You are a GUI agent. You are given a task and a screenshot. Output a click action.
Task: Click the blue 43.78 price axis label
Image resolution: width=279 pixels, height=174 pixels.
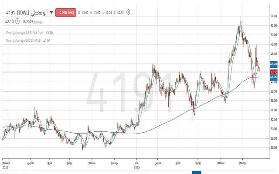click(274, 64)
